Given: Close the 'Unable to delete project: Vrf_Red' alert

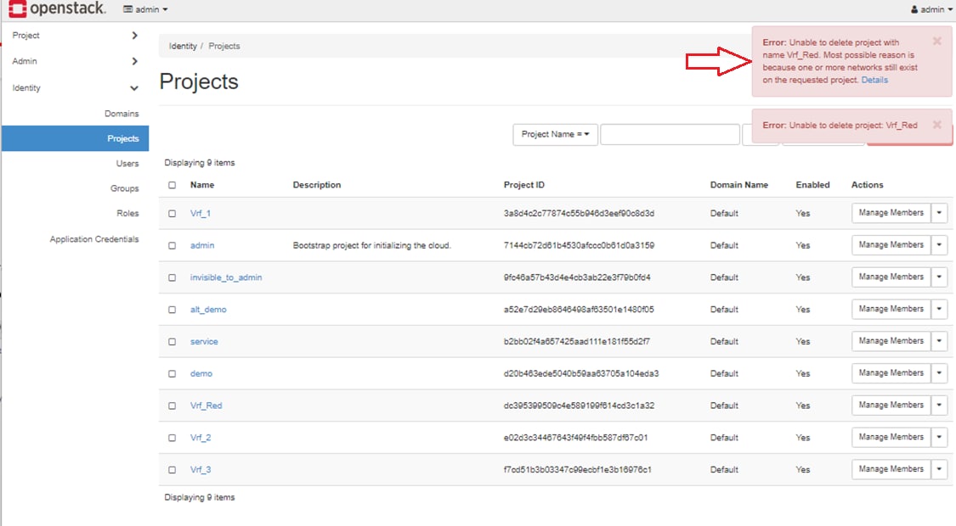Looking at the screenshot, I should coord(937,125).
